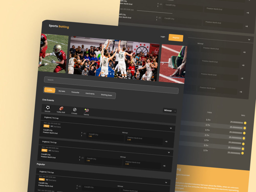The height and width of the screenshot is (192, 256).
Task: Collapse the Popular England / FA Cup match
Action: tap(166, 183)
